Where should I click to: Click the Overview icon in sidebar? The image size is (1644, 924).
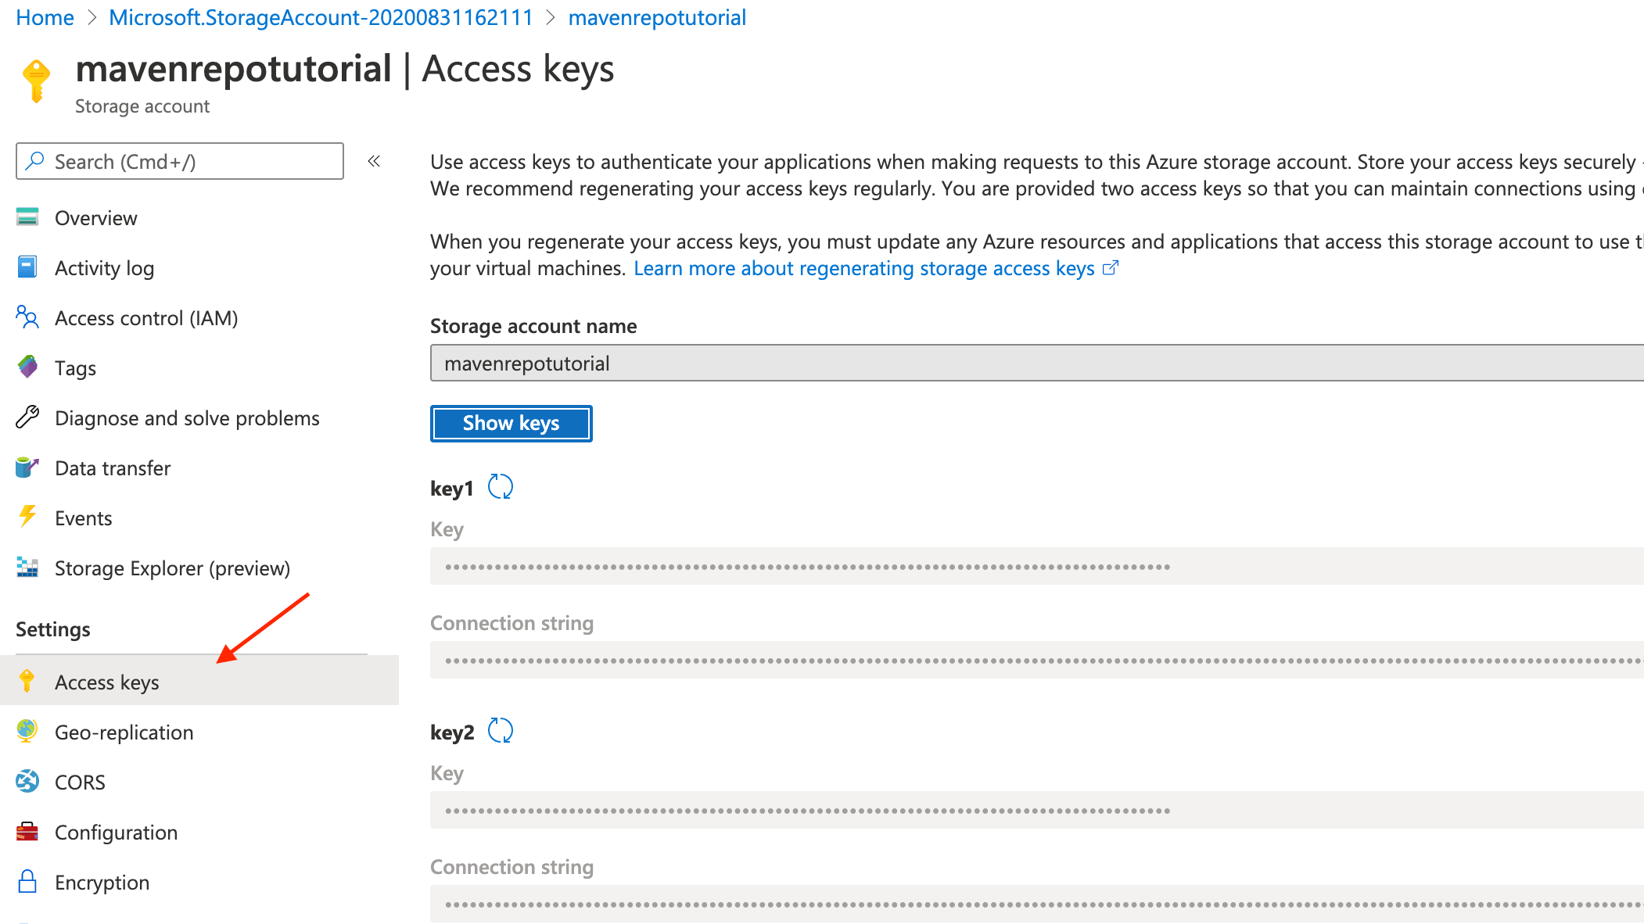tap(27, 217)
